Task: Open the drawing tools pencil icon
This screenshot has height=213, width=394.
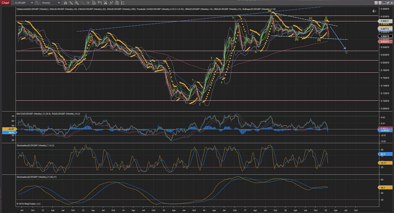Action: pyautogui.click(x=71, y=3)
